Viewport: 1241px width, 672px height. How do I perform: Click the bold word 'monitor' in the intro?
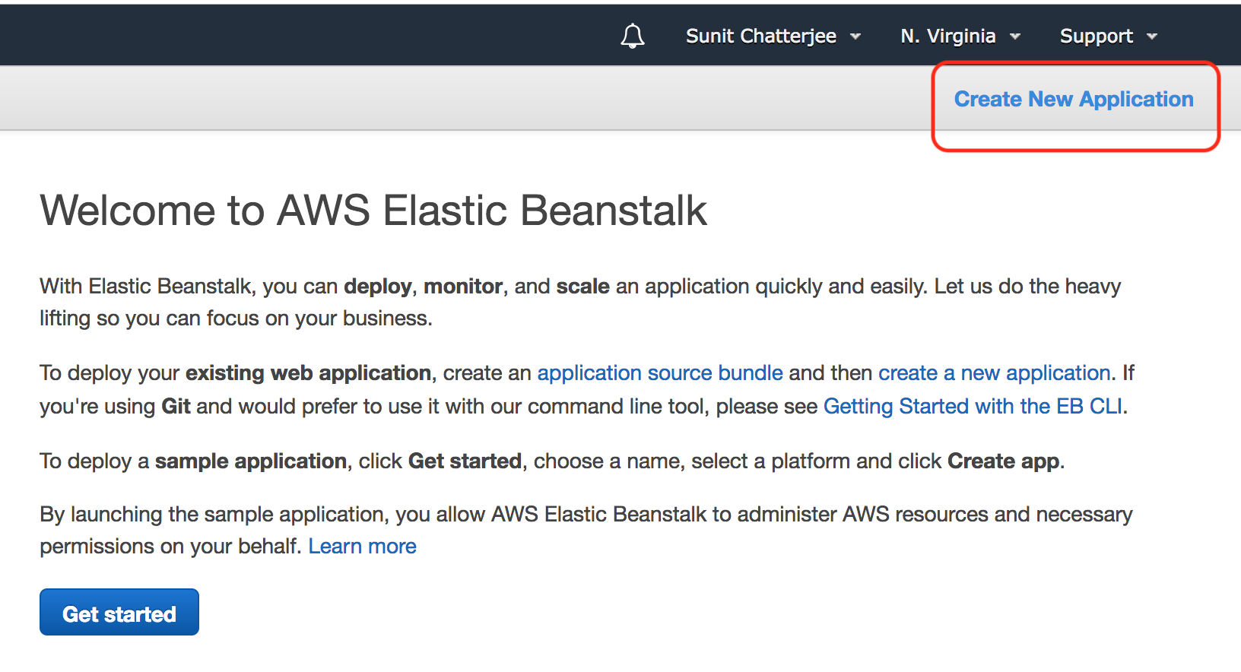[x=462, y=287]
